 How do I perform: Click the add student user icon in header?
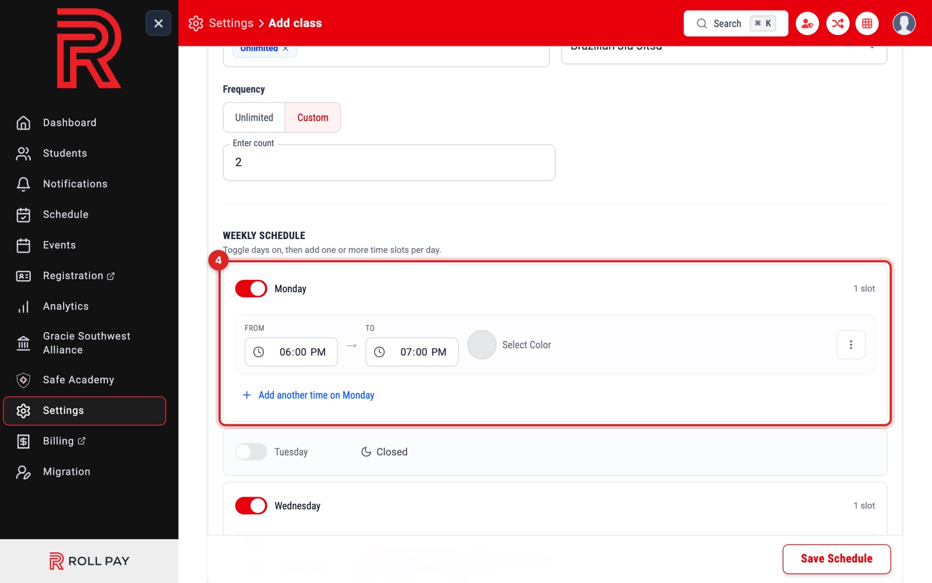(807, 23)
